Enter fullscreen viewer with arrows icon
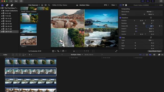 (x=116, y=51)
